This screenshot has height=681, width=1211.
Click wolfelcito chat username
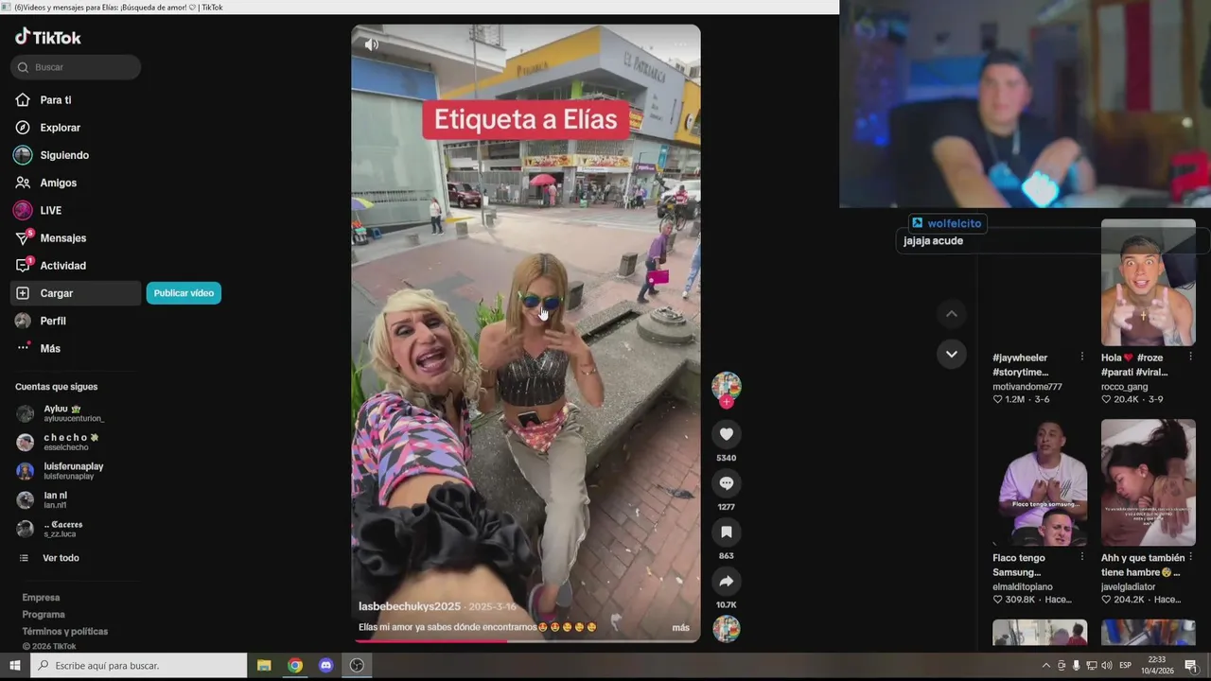(x=955, y=223)
